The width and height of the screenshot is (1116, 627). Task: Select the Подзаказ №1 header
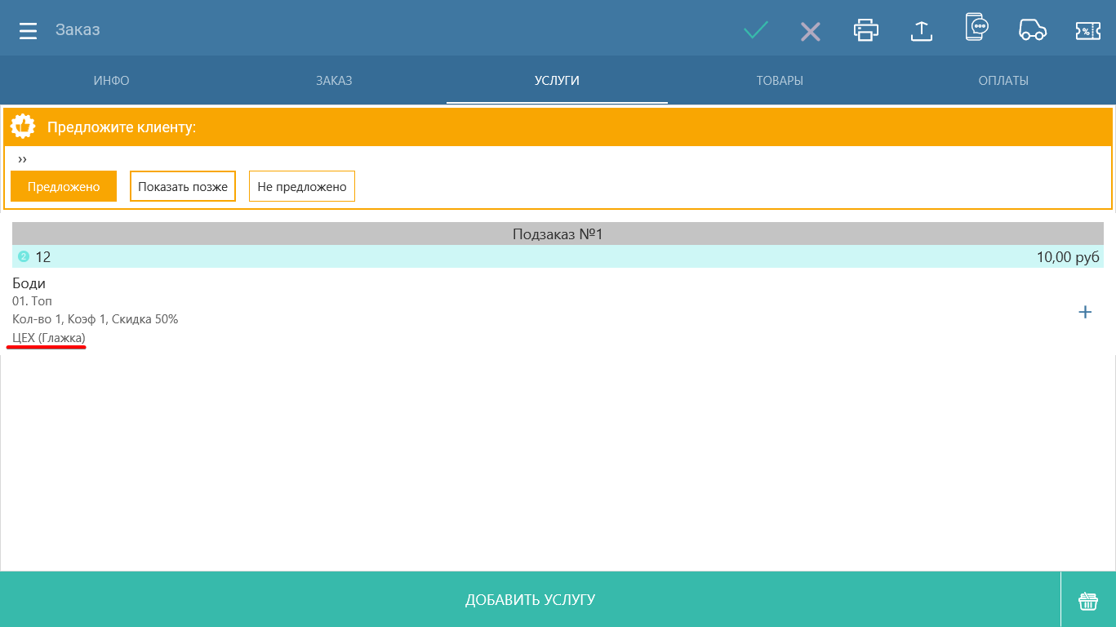(558, 234)
